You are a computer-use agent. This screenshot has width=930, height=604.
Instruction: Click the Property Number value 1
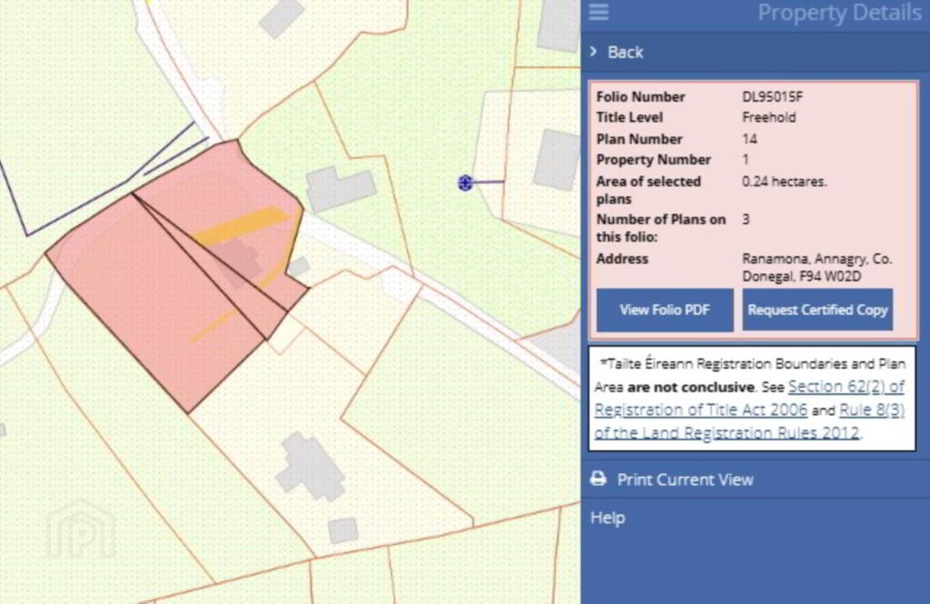(x=746, y=160)
